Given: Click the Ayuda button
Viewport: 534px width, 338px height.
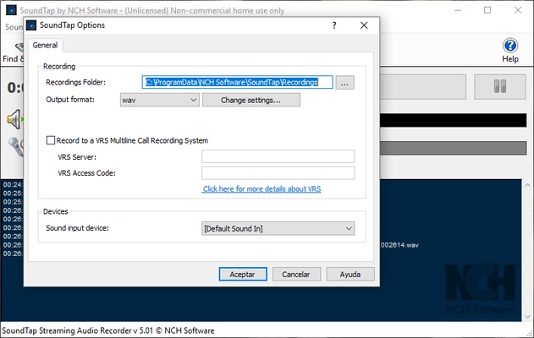Looking at the screenshot, I should [x=350, y=275].
